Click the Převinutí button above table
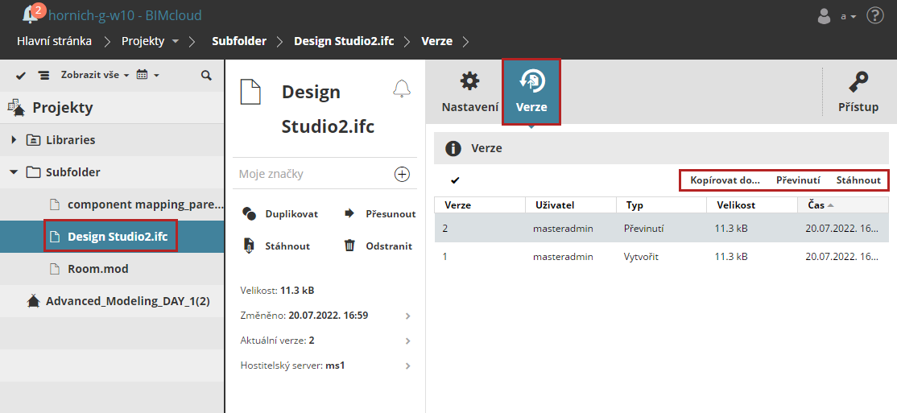The height and width of the screenshot is (413, 897). click(797, 180)
